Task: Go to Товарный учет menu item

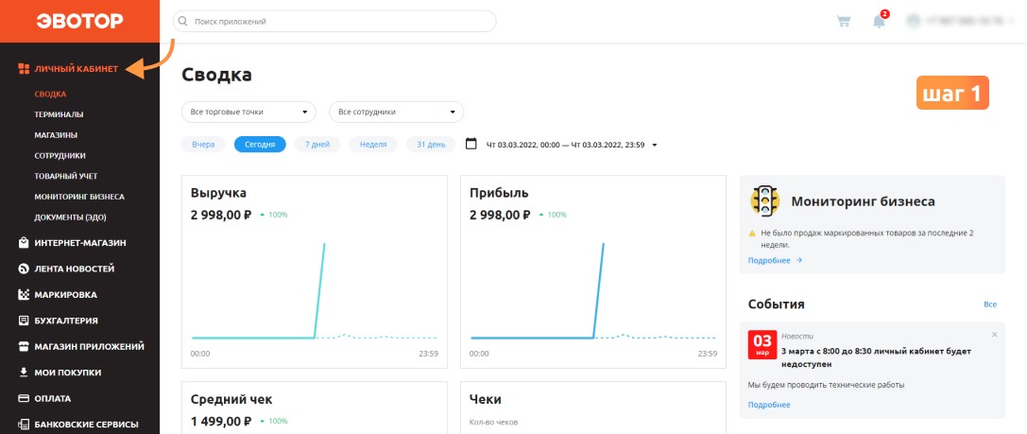Action: point(66,177)
